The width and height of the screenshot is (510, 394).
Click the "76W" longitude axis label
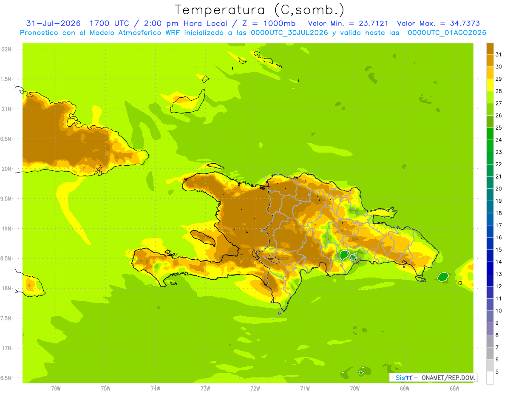[x=56, y=388]
